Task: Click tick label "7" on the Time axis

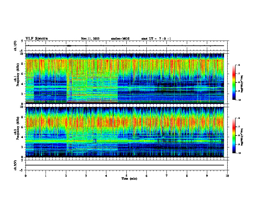Action: [x=167, y=176]
